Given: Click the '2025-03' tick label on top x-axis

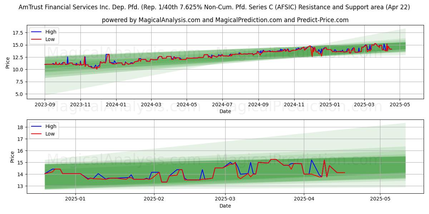Looking at the screenshot, I should pyautogui.click(x=364, y=105).
